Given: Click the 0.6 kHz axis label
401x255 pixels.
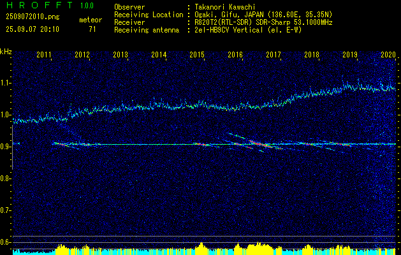Looking at the screenshot, I should click(5, 242).
